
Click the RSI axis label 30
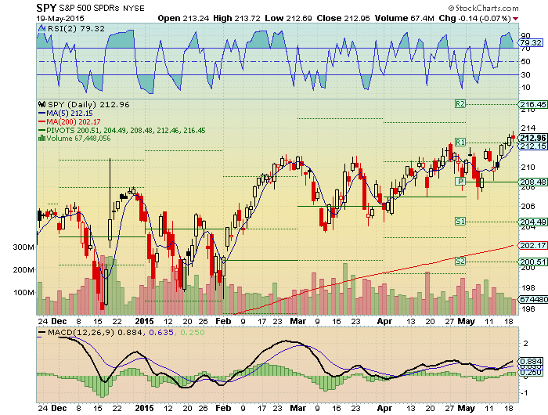tap(525, 74)
